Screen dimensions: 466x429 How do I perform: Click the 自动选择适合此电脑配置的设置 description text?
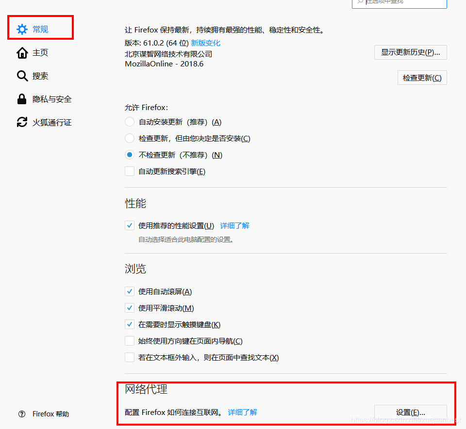[186, 239]
